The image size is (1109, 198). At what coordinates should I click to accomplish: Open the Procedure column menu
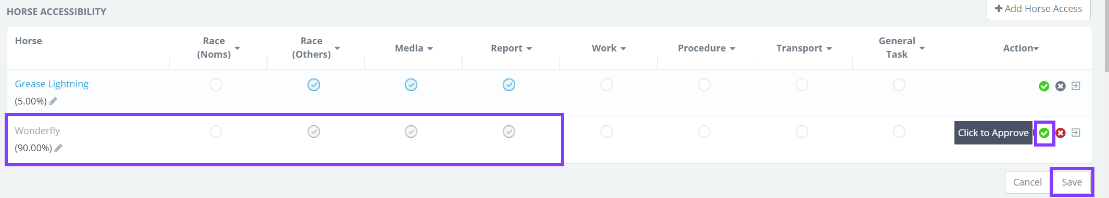[x=732, y=48]
